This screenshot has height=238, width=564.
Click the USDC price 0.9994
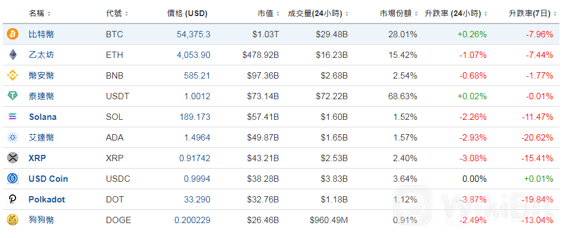click(x=196, y=179)
